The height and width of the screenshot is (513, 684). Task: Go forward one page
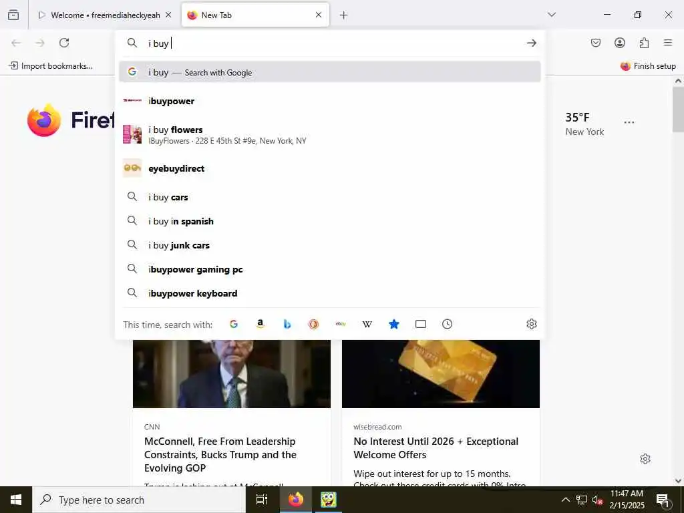pos(40,43)
